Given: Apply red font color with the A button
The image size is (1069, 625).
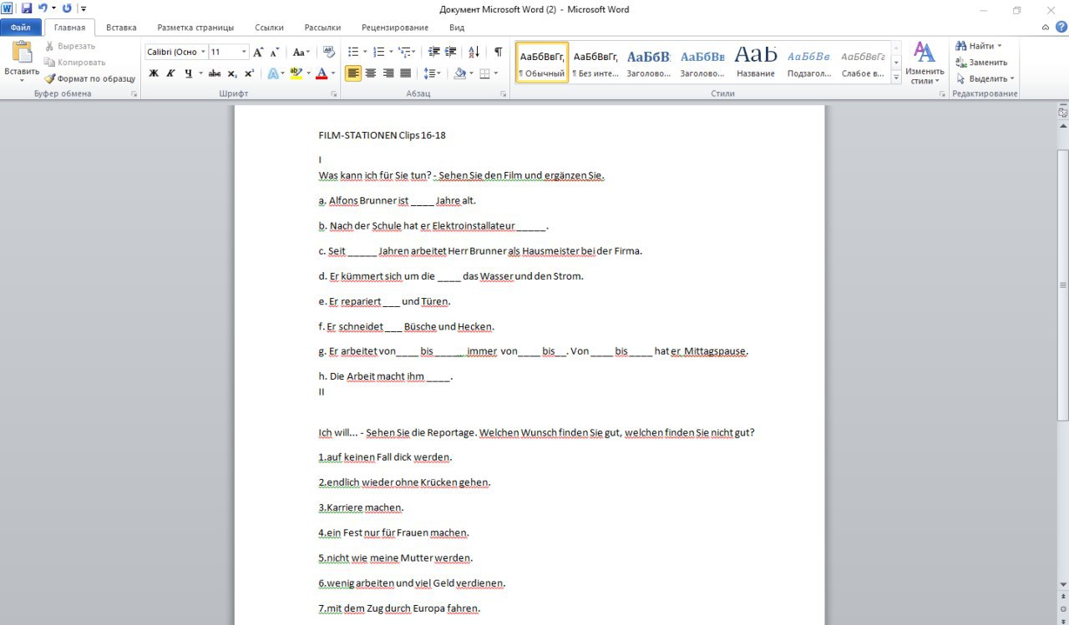Looking at the screenshot, I should (x=322, y=73).
